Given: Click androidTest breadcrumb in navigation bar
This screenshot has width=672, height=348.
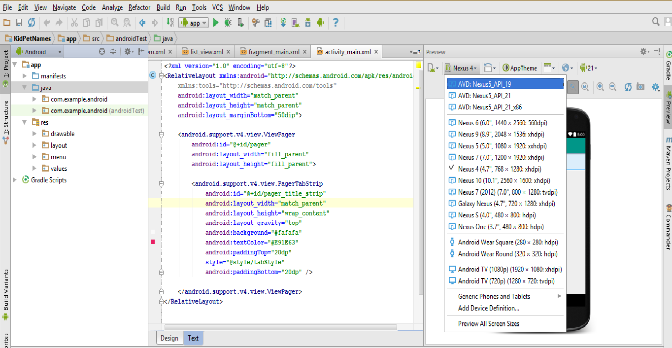Looking at the screenshot, I should [127, 38].
